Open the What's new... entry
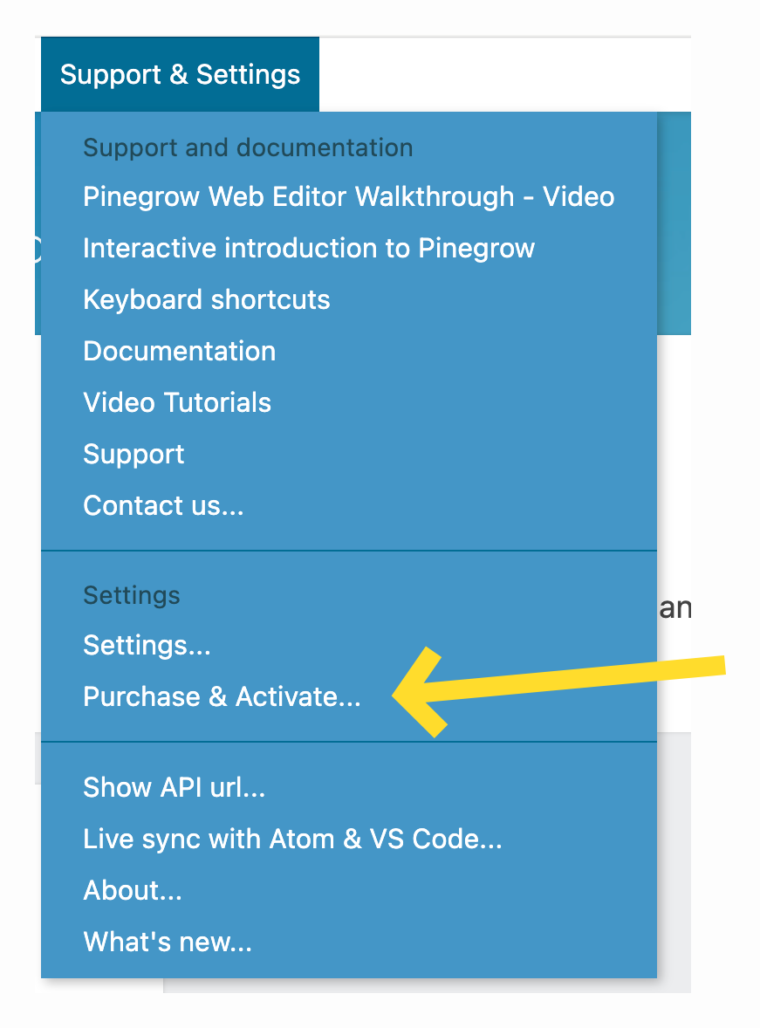This screenshot has width=760, height=1028. tap(167, 942)
